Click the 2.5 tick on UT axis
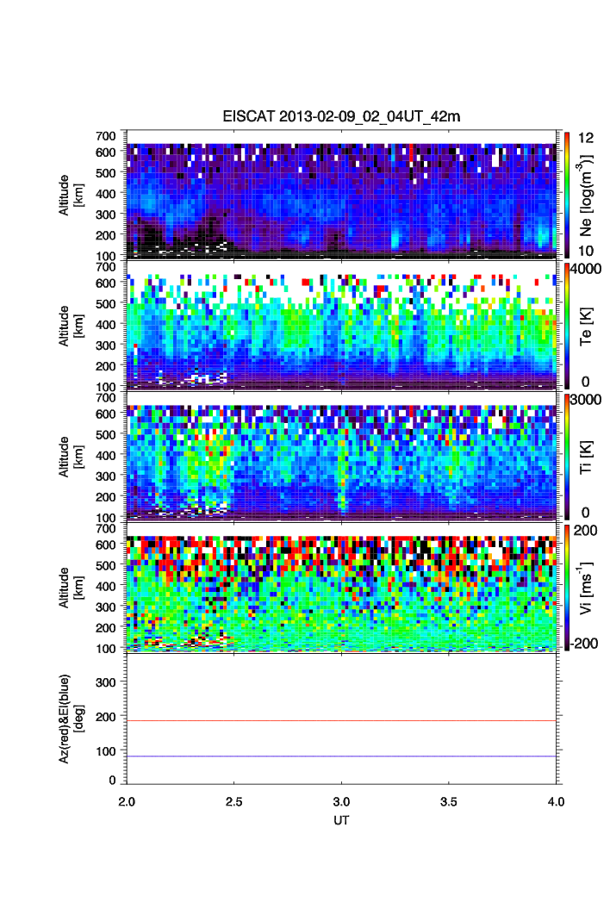This screenshot has height=915, width=610. click(234, 802)
